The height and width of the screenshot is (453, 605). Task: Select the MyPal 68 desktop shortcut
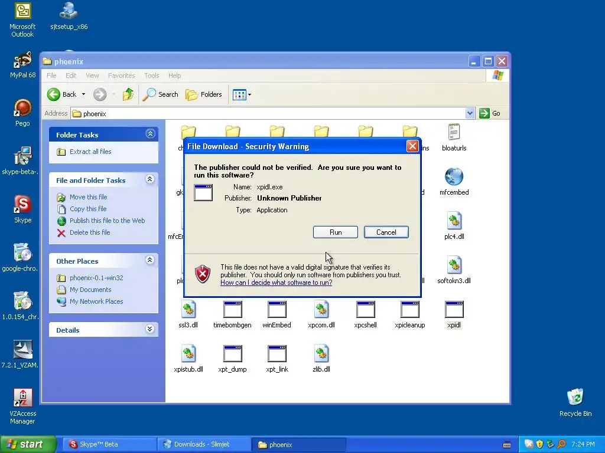[22, 65]
